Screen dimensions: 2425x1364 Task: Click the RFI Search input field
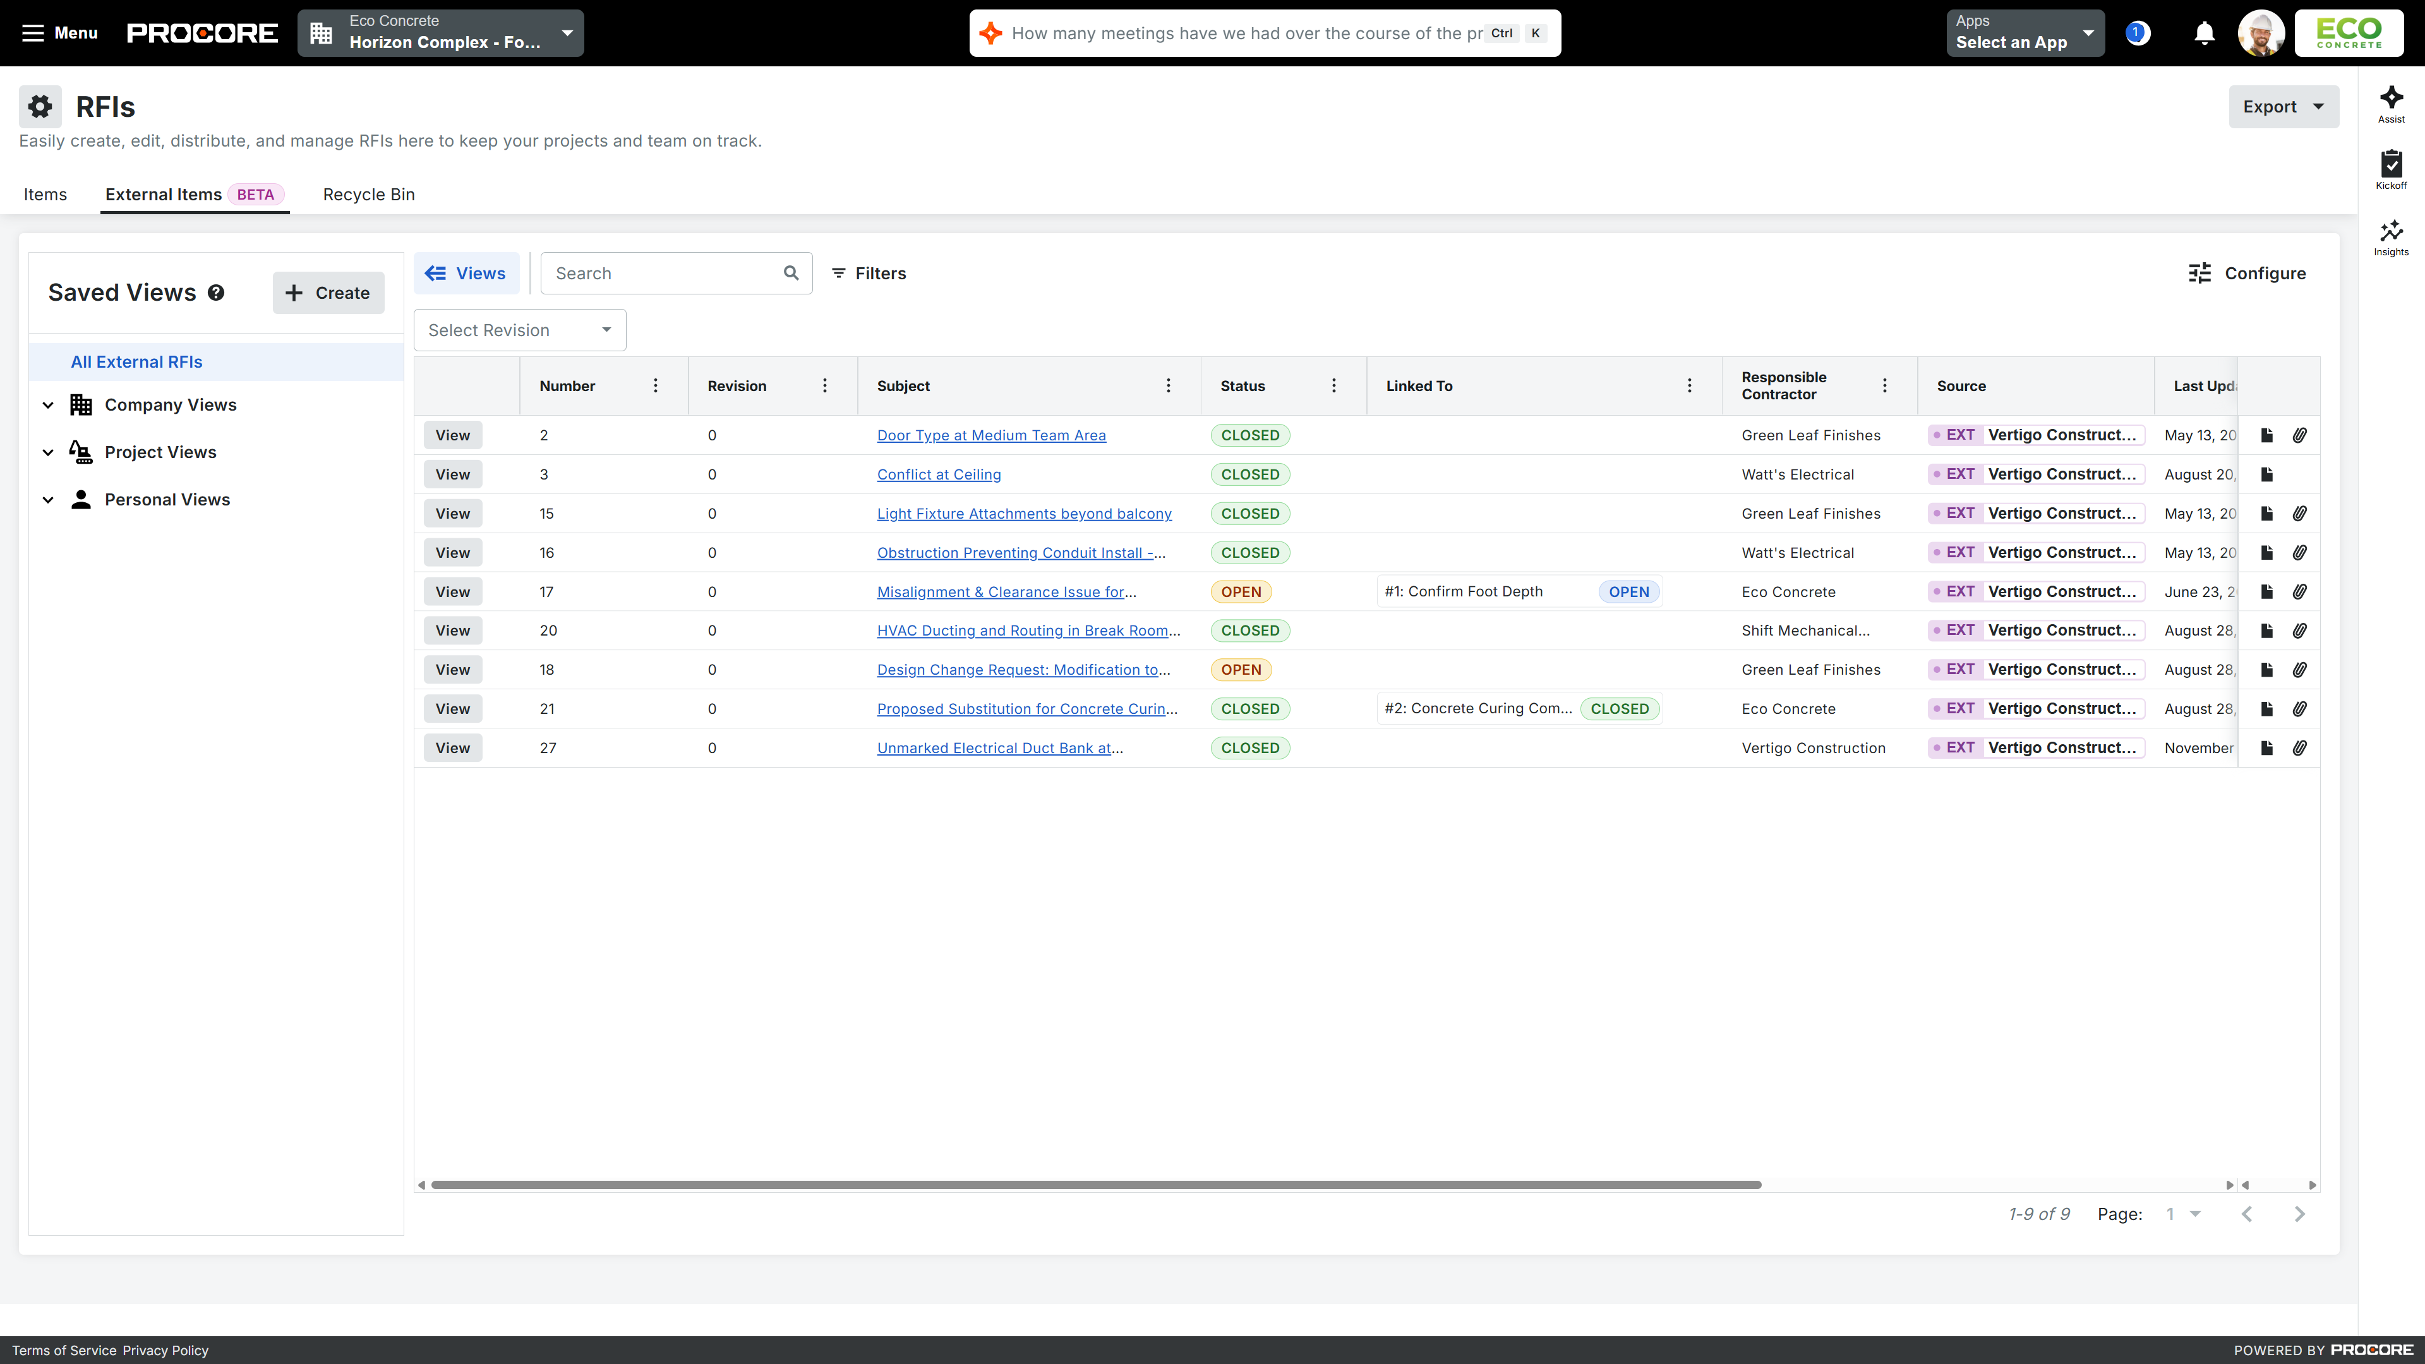(664, 273)
